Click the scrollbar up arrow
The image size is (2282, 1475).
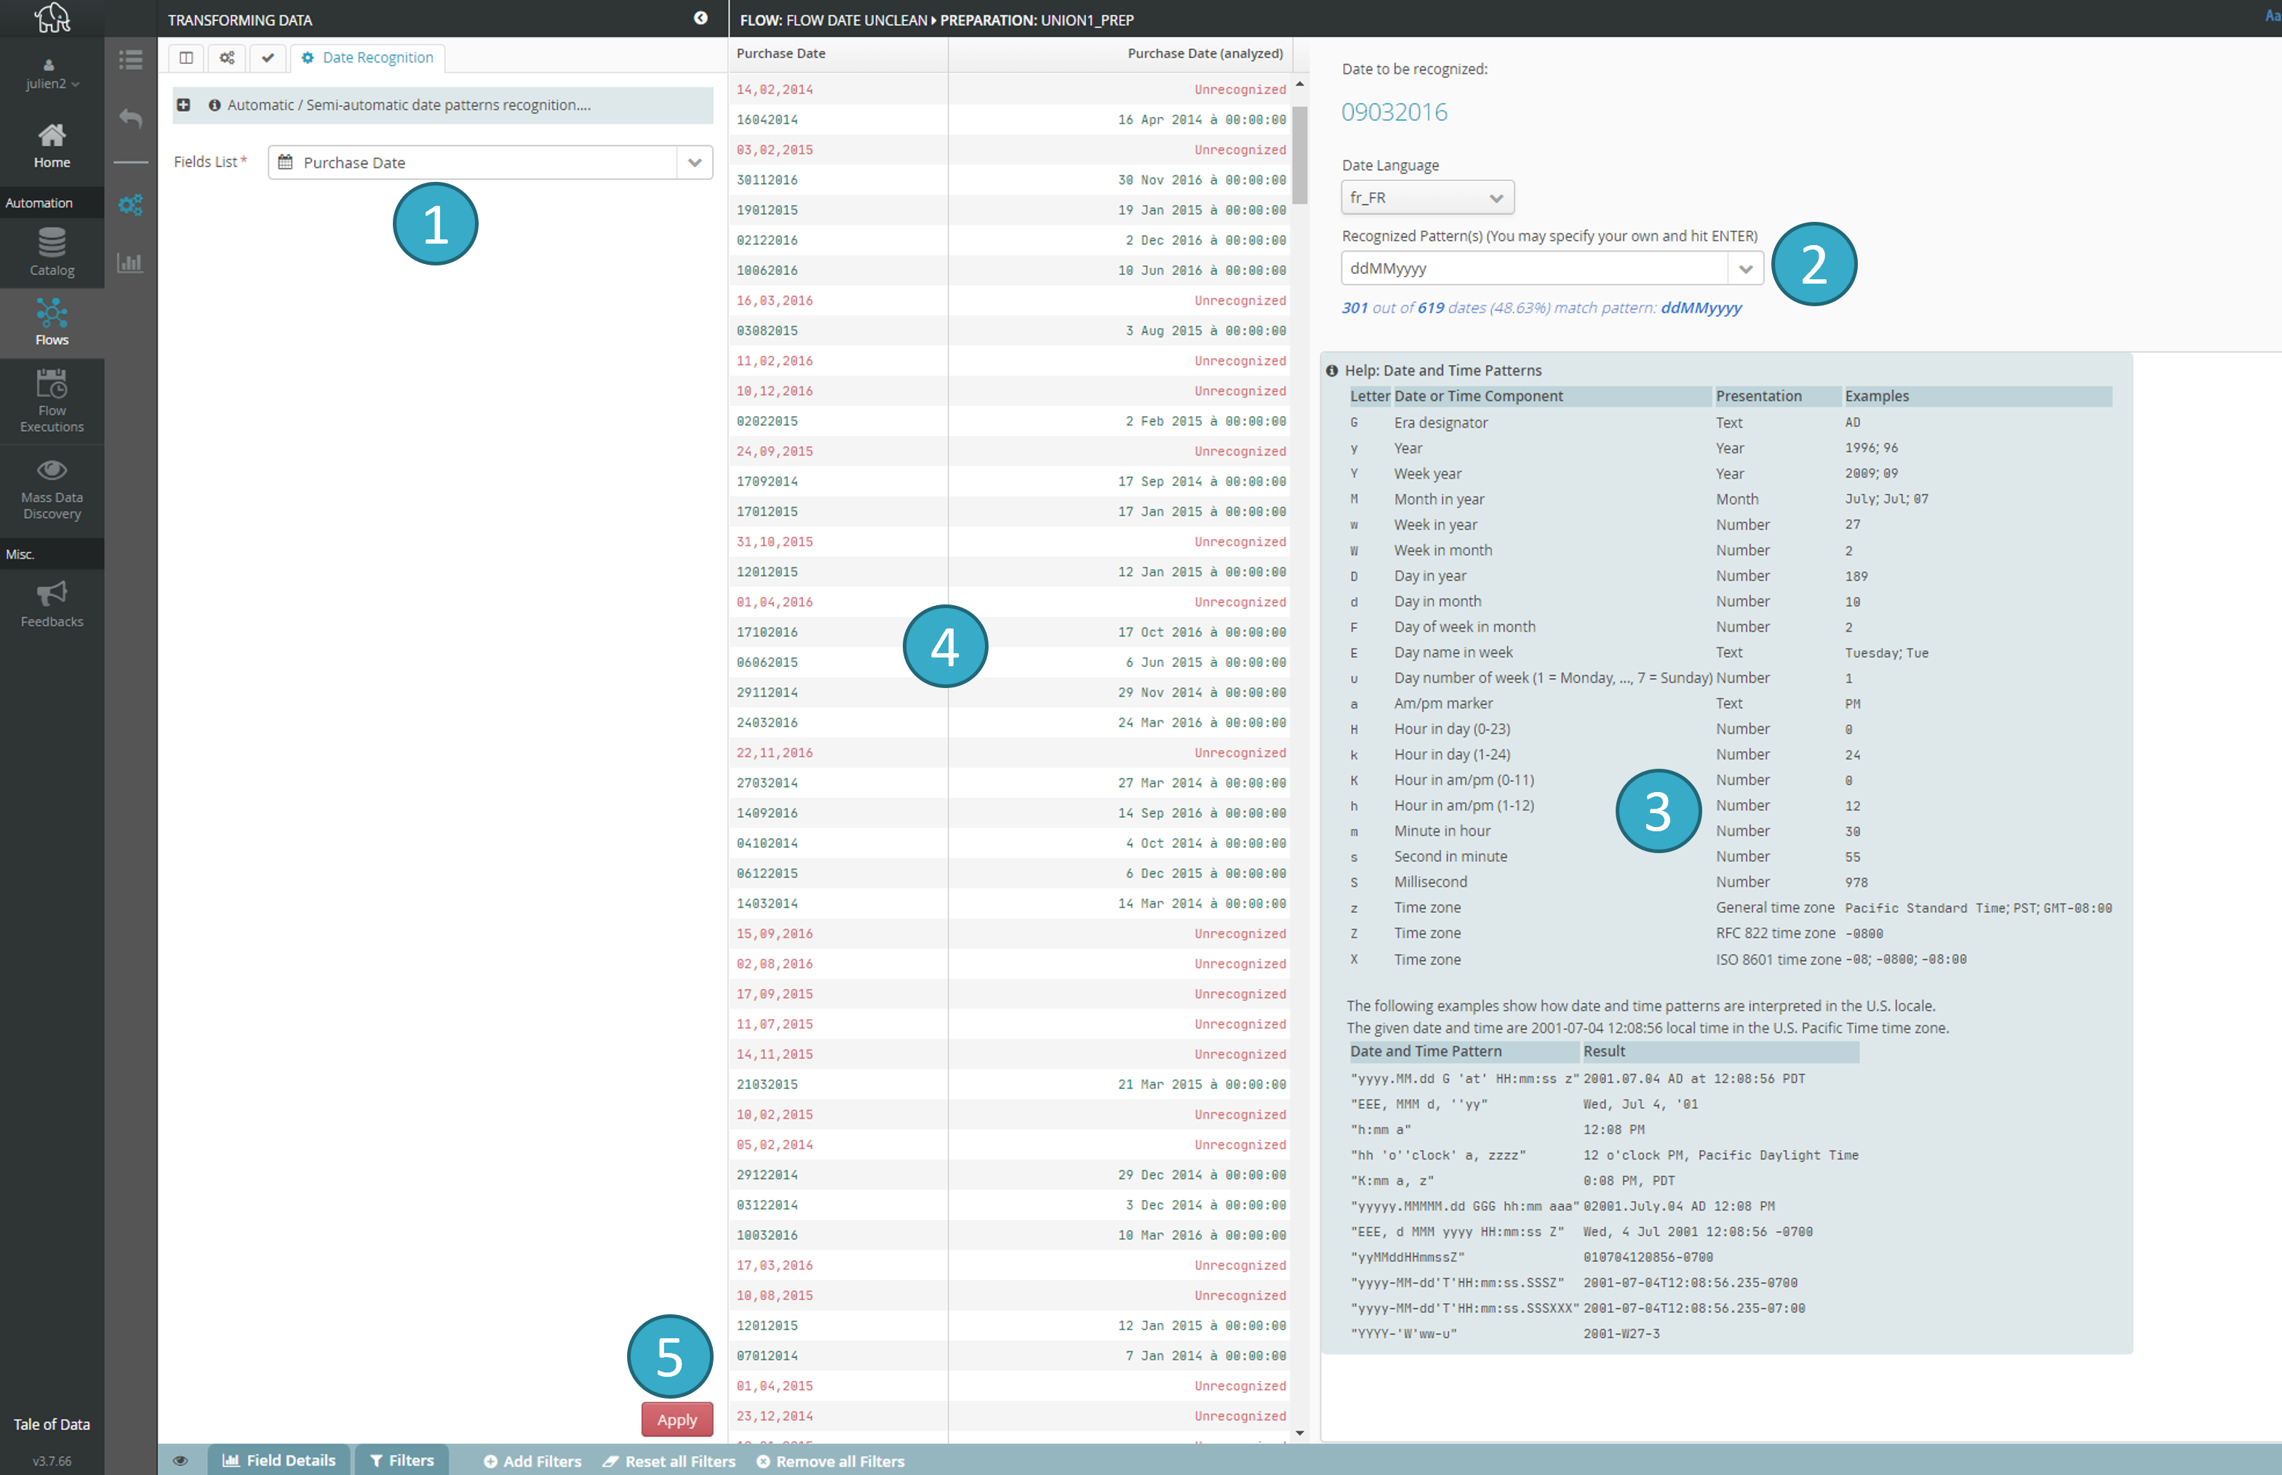(x=1300, y=84)
